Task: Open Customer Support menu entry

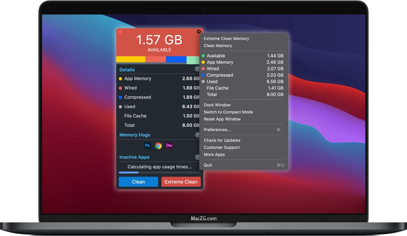Action: (x=222, y=147)
